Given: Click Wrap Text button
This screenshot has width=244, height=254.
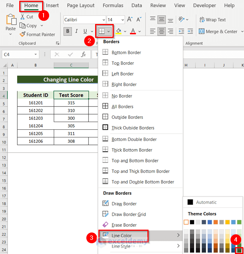Looking at the screenshot, I should pyautogui.click(x=212, y=20).
